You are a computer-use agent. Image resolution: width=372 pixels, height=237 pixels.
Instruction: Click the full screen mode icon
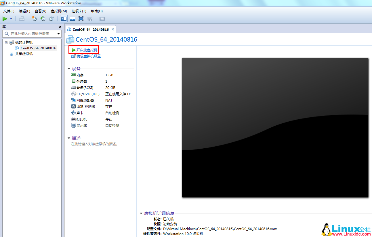click(x=81, y=19)
